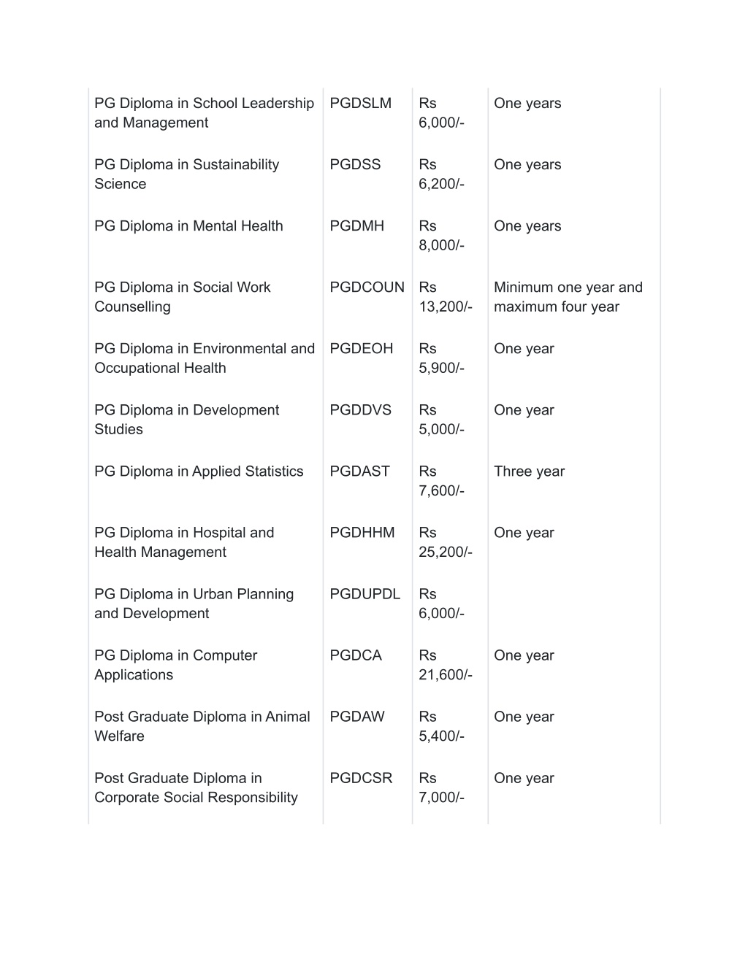The height and width of the screenshot is (967, 748).
Task: Click the PGDCSR course code
Action: [x=361, y=777]
